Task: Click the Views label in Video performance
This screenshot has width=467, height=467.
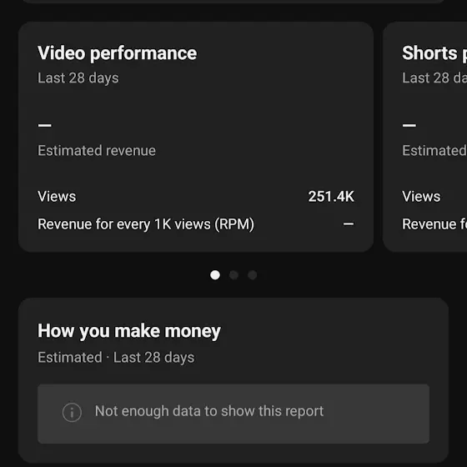Action: [x=57, y=197]
